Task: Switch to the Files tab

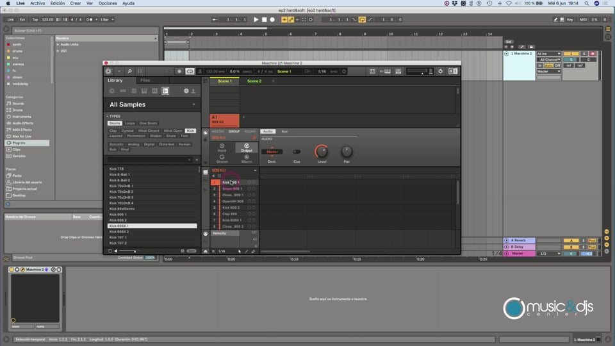Action: [145, 81]
